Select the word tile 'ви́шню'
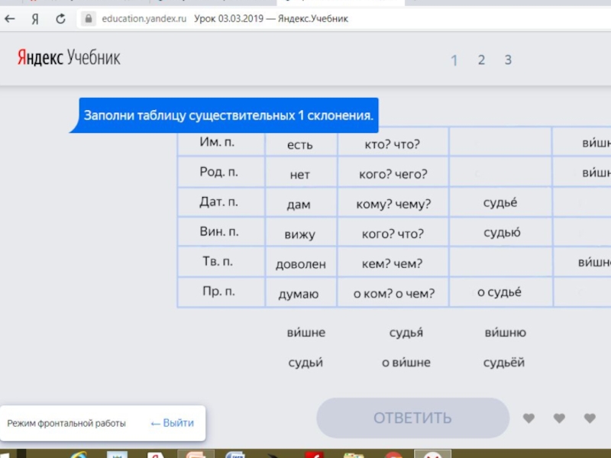The image size is (611, 458). point(505,333)
